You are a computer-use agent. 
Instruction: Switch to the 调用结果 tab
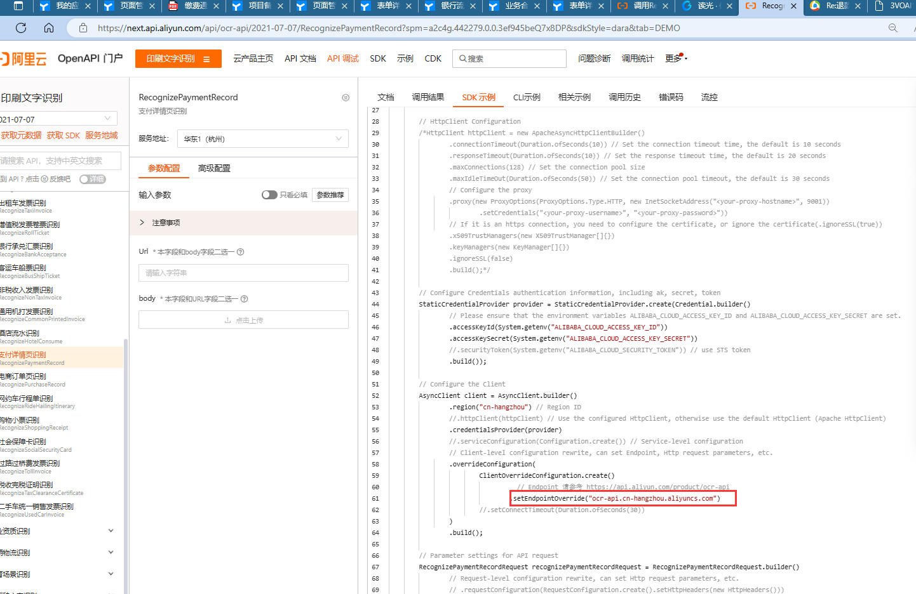[428, 97]
